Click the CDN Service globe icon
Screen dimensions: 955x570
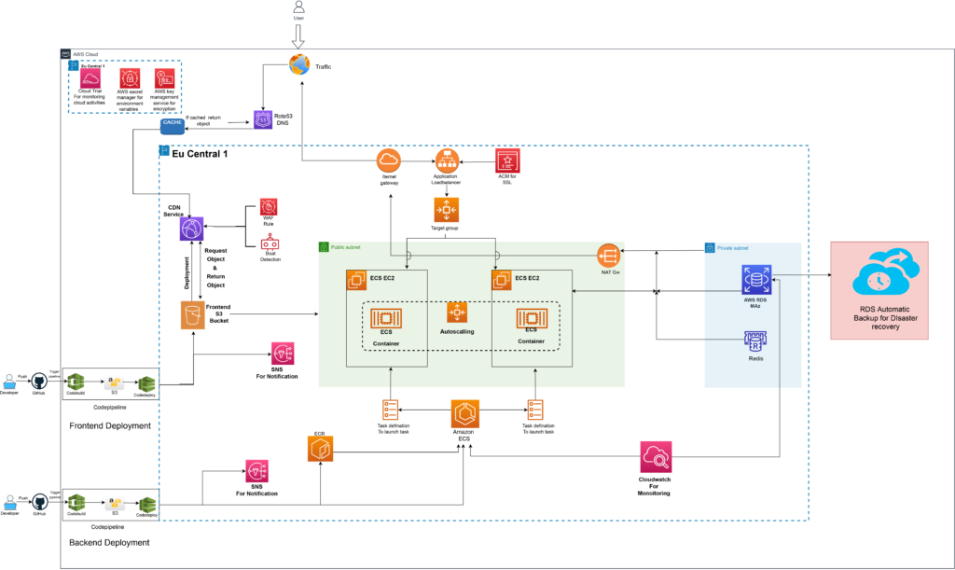(x=193, y=229)
